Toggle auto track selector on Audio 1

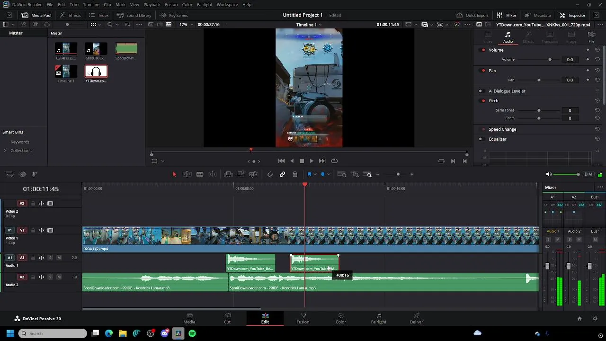click(x=41, y=258)
